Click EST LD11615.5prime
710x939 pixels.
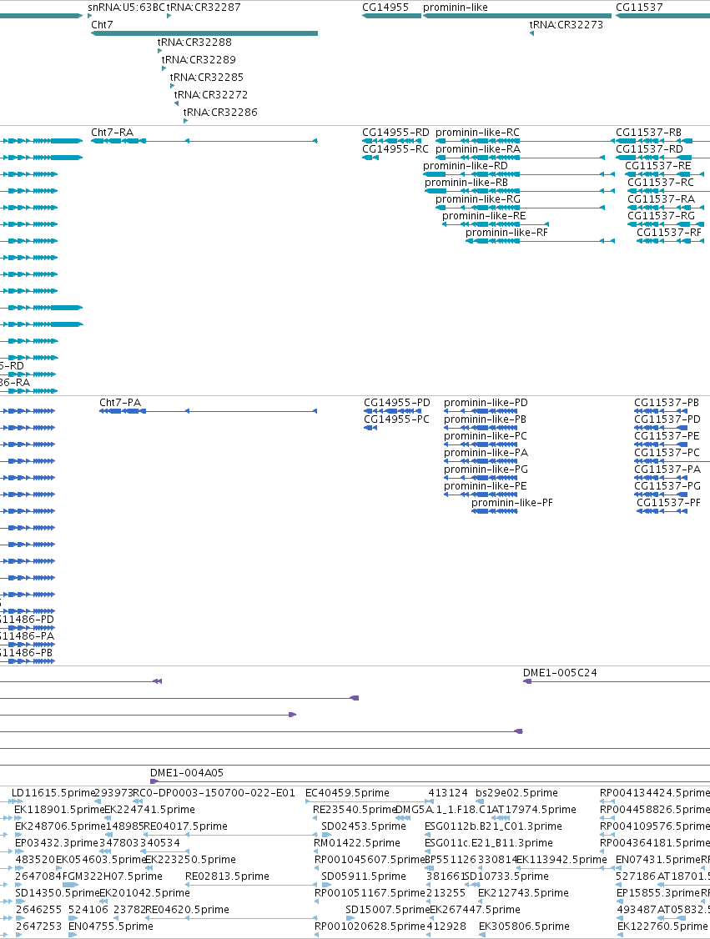tap(54, 793)
